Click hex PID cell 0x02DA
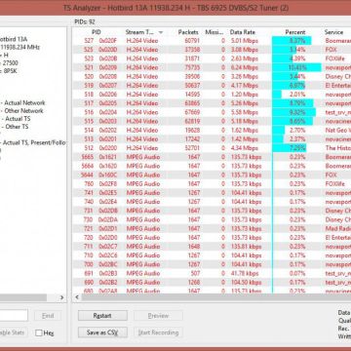The height and width of the screenshot is (351, 351). tap(108, 219)
